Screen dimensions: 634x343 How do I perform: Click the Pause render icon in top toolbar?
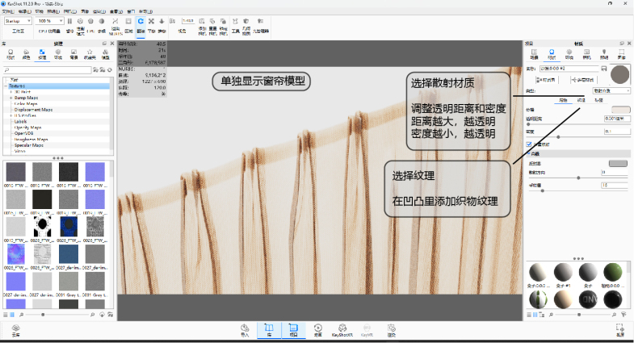pyautogui.click(x=69, y=21)
